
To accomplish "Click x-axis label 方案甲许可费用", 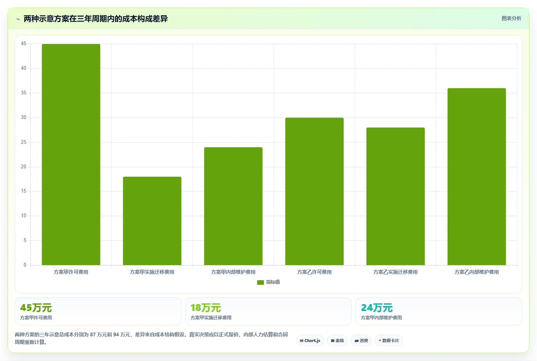I will (71, 272).
